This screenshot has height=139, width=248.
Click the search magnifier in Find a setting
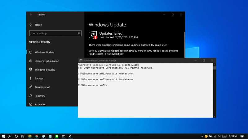[x=79, y=33]
